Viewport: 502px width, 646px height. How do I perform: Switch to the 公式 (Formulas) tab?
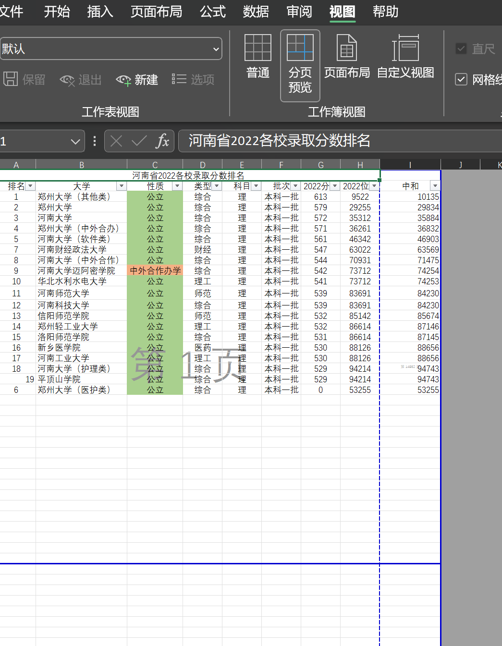[x=213, y=12]
